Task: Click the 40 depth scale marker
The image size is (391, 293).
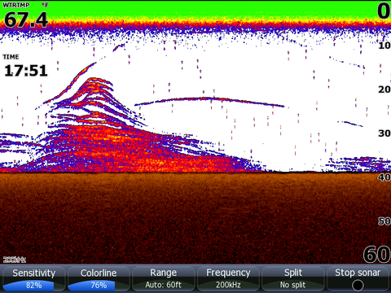Action: pyautogui.click(x=384, y=177)
